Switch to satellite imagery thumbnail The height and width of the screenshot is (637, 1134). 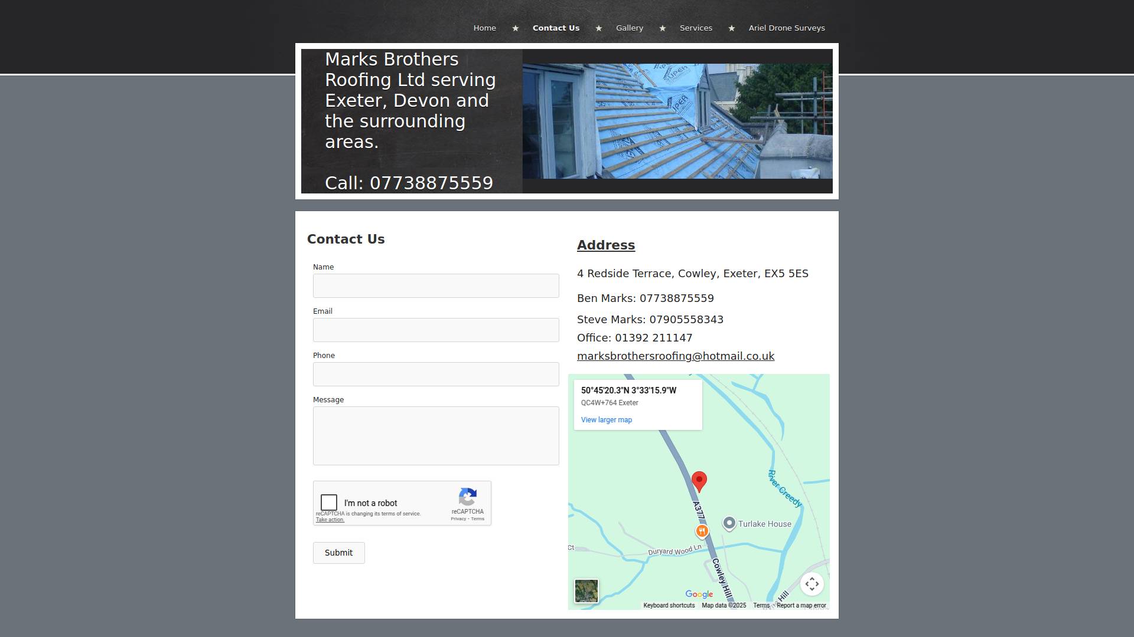586,591
